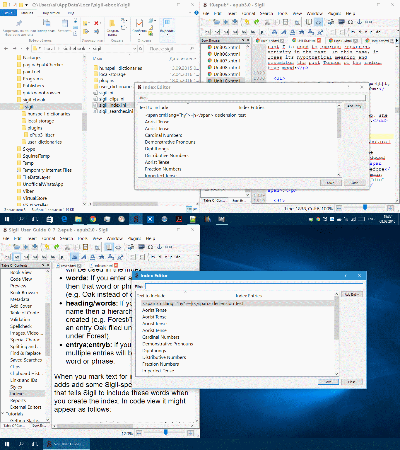Switch to Unit04.xhtml tab in 10.epub Sigil

tap(270, 41)
